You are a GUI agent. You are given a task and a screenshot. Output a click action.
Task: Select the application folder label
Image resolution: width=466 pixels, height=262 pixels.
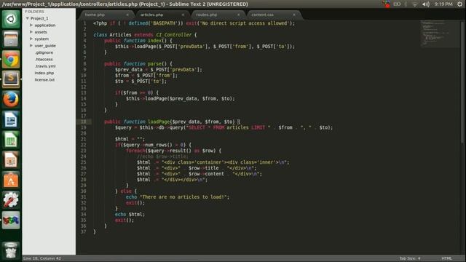45,25
